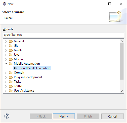Select the Maven tree row label
Screen dimensions: 127x123
(x=18, y=59)
